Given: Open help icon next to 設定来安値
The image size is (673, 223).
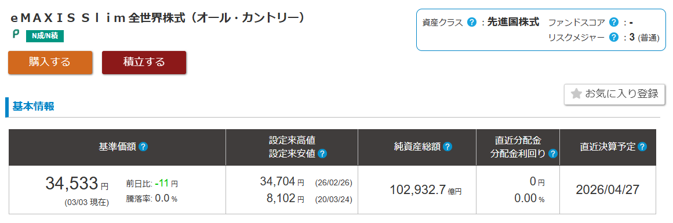Looking at the screenshot, I should 322,154.
